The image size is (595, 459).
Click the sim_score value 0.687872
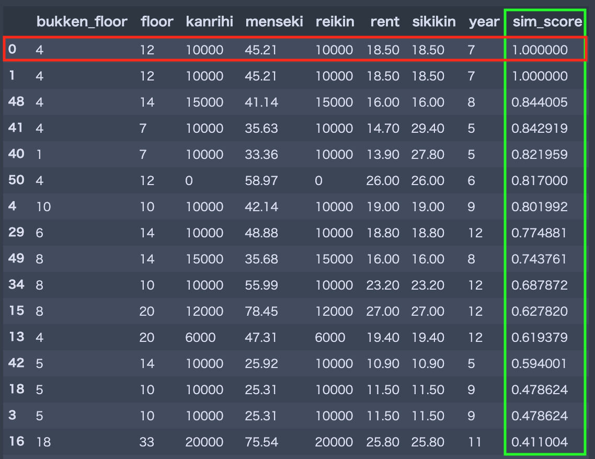[x=539, y=285]
